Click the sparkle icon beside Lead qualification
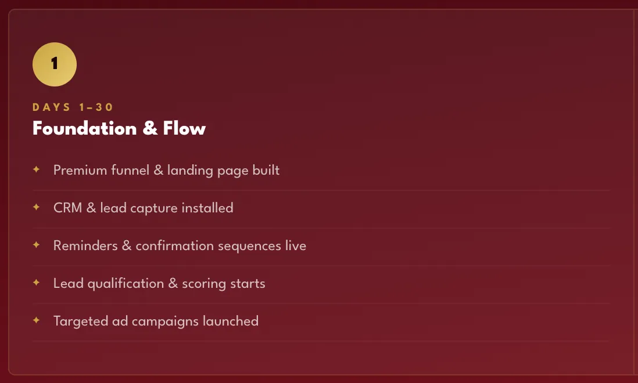This screenshot has height=383, width=638. click(x=36, y=282)
